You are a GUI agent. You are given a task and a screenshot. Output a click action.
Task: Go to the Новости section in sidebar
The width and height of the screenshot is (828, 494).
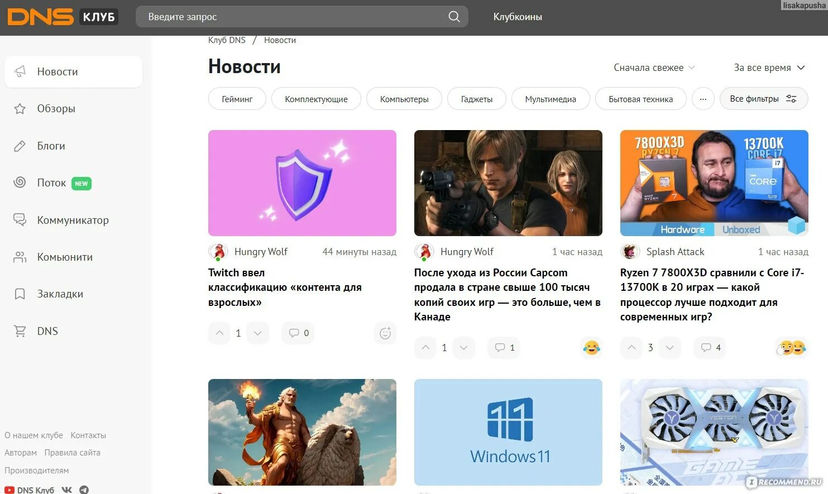(74, 71)
